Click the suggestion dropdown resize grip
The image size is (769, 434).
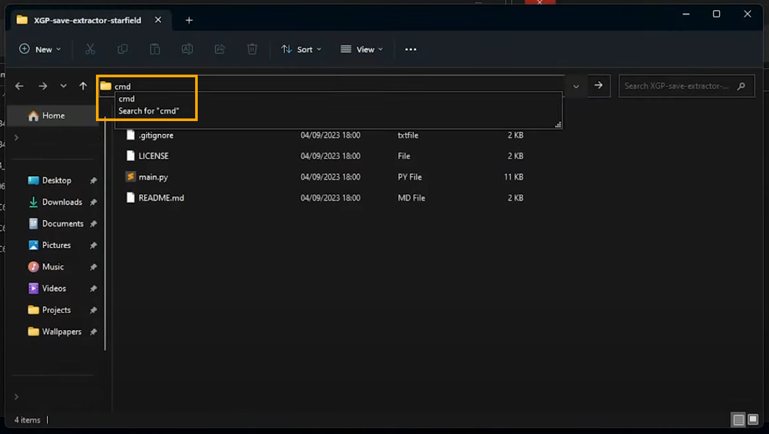coord(558,125)
